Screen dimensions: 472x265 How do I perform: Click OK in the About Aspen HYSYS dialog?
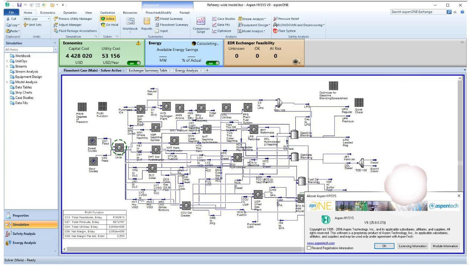point(383,246)
